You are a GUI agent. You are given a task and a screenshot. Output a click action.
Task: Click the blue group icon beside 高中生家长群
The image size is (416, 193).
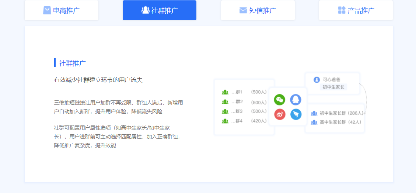point(314,122)
